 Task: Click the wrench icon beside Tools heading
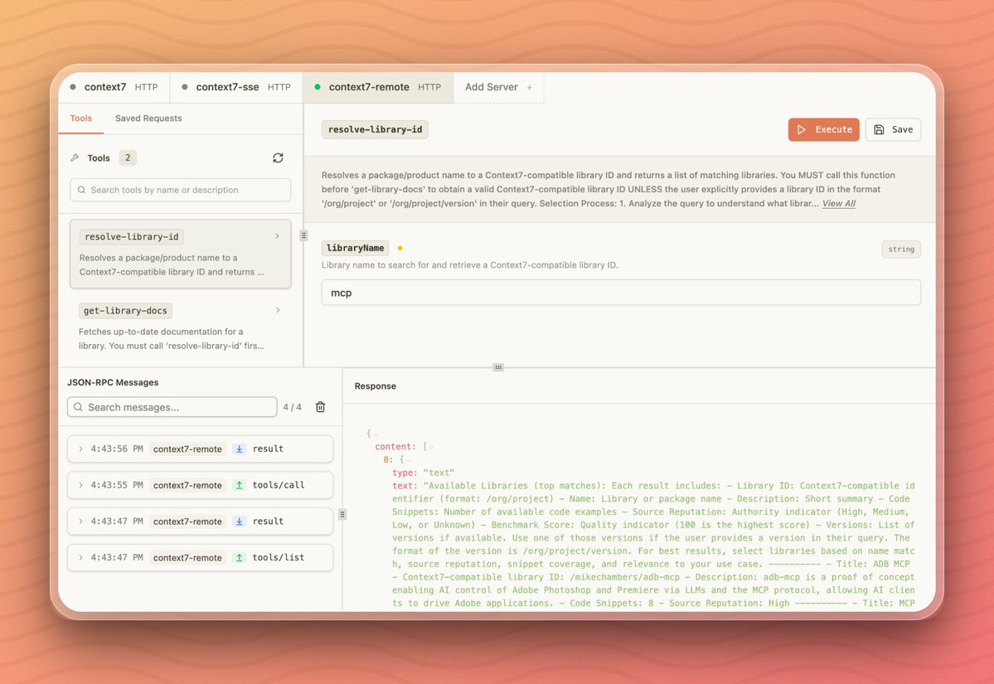pyautogui.click(x=75, y=158)
